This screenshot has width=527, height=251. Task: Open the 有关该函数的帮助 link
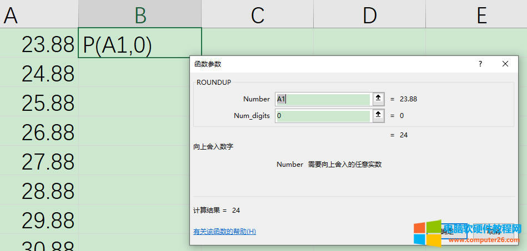pyautogui.click(x=224, y=231)
